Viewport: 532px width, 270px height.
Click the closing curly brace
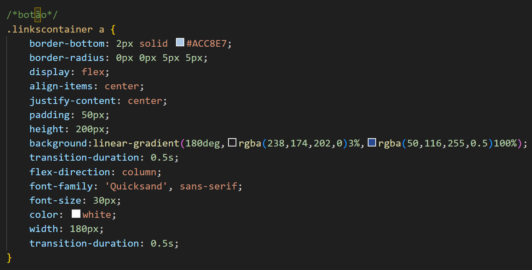click(10, 257)
